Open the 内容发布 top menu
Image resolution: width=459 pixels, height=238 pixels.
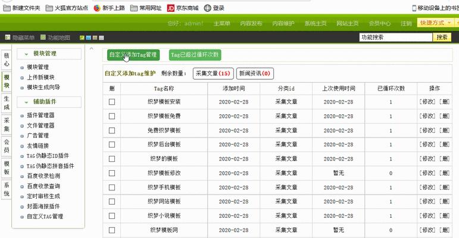251,23
